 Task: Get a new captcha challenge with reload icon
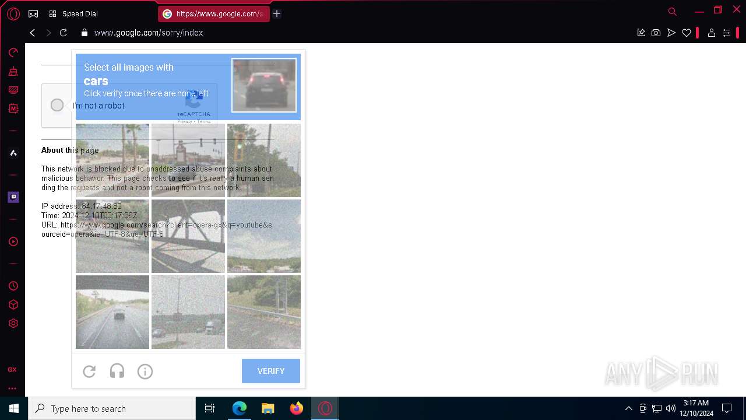[89, 371]
